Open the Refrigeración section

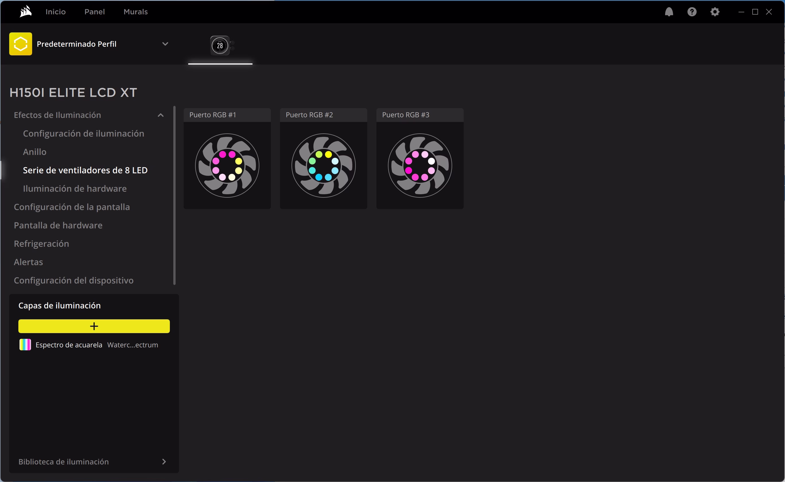tap(41, 244)
